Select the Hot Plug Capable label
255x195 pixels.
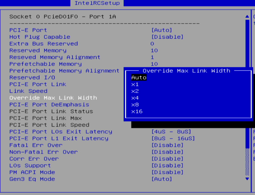click(x=40, y=37)
